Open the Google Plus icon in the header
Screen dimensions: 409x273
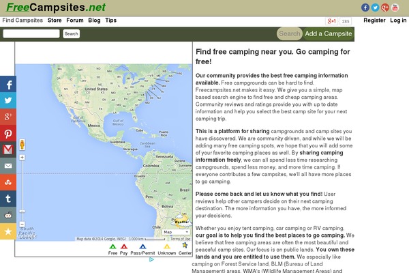click(x=385, y=8)
